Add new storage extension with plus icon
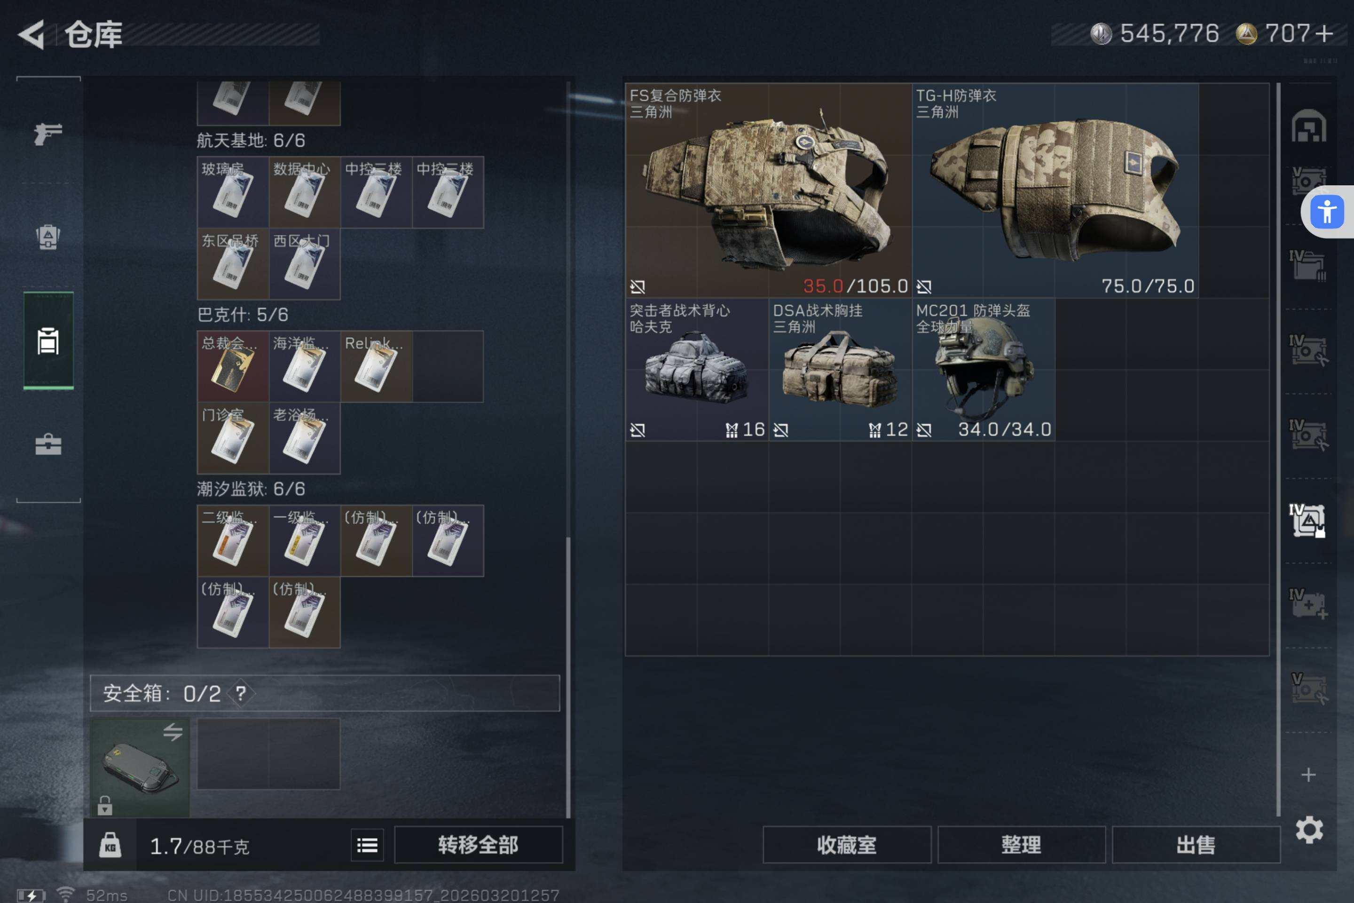Image resolution: width=1354 pixels, height=903 pixels. coord(1308,775)
